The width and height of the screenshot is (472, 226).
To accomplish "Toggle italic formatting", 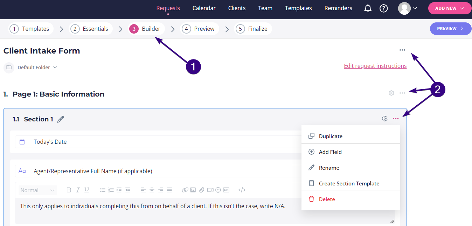I will (78, 190).
